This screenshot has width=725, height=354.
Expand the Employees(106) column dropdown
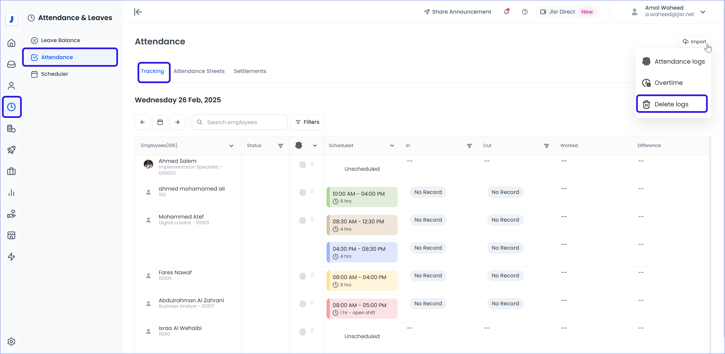coord(231,146)
